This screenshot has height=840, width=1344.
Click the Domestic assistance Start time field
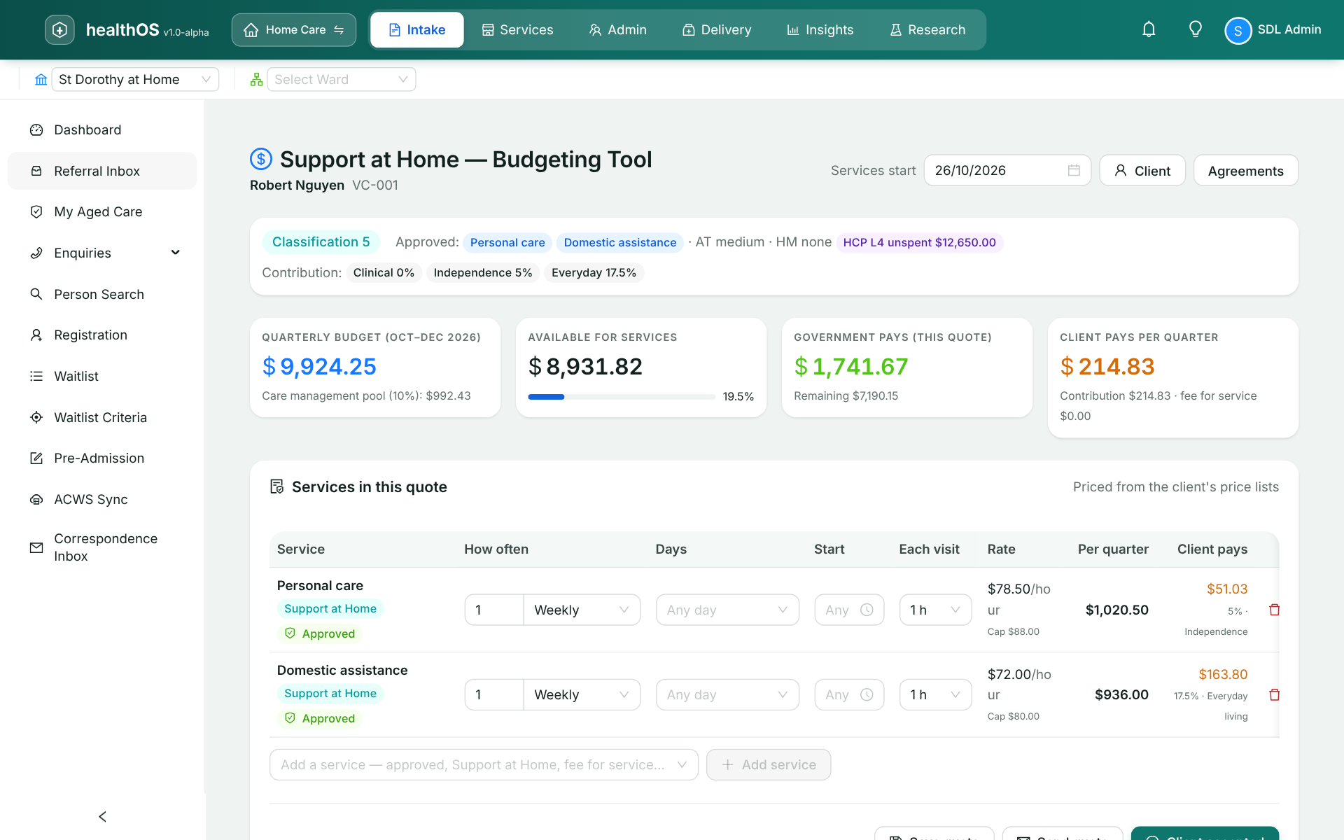coord(849,694)
